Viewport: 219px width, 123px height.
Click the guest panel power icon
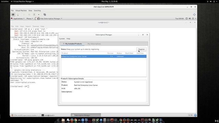193,18
